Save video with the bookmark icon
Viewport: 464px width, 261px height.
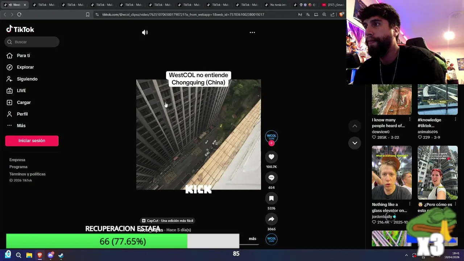tap(271, 198)
